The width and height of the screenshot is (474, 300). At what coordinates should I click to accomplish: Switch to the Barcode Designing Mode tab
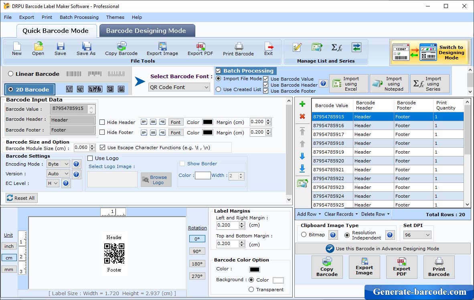pyautogui.click(x=147, y=30)
